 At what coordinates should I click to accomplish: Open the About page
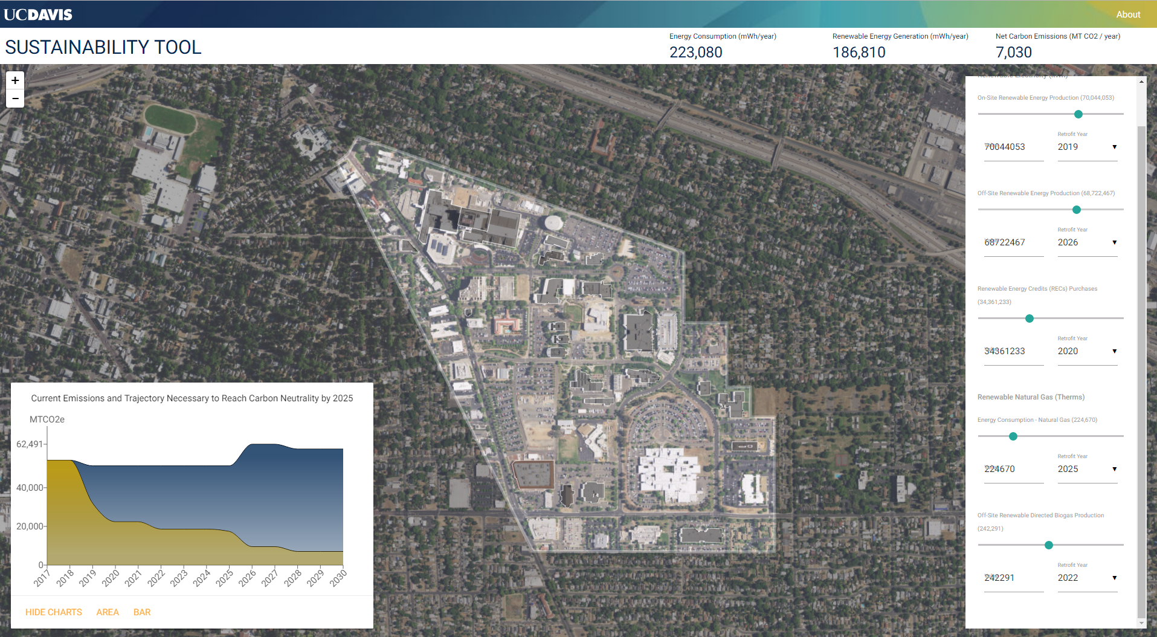[x=1128, y=15]
